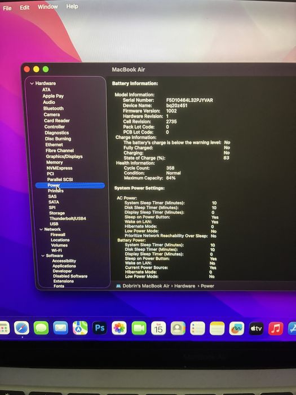Open Apple TV from the Dock
296x395 pixels.
tap(256, 328)
